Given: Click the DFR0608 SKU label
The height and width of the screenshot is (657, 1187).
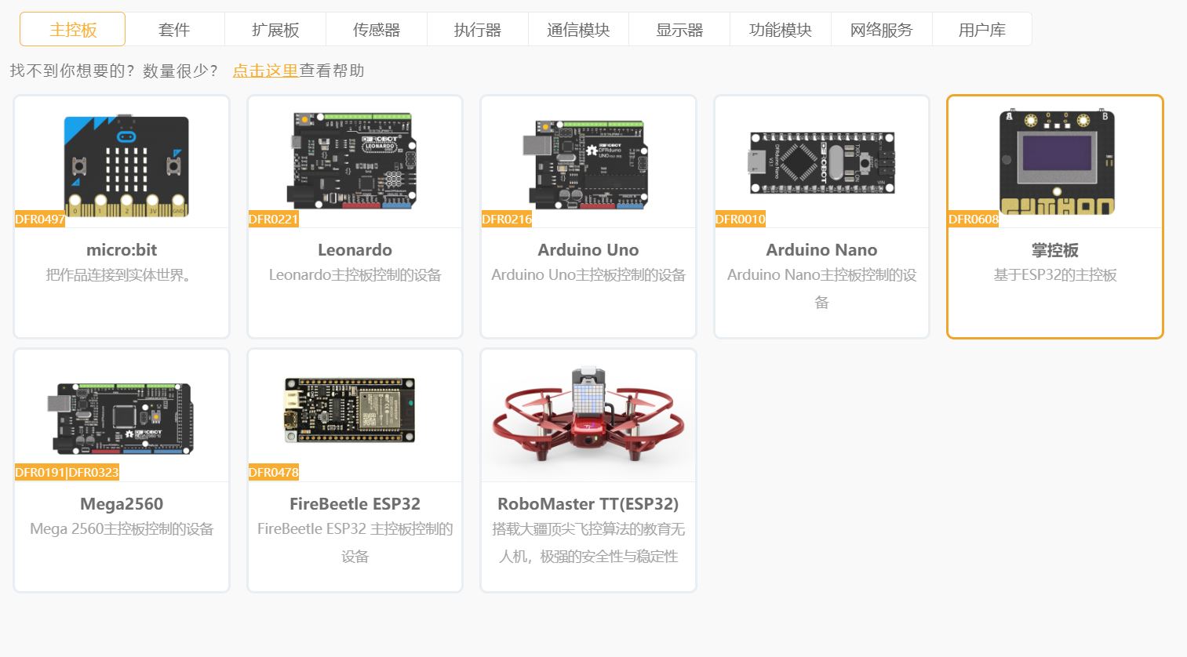Looking at the screenshot, I should (974, 219).
